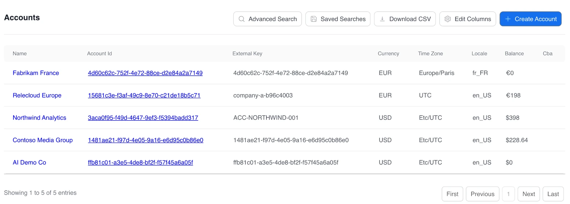Screen dimensions: 570x204
Task: Create a new account
Action: (x=531, y=19)
